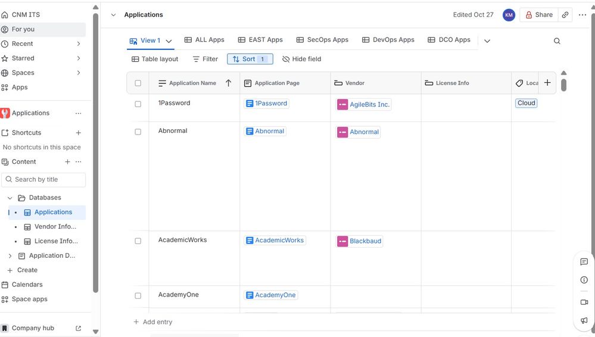The height and width of the screenshot is (337, 595).
Task: Open Content section more options
Action: [78, 162]
